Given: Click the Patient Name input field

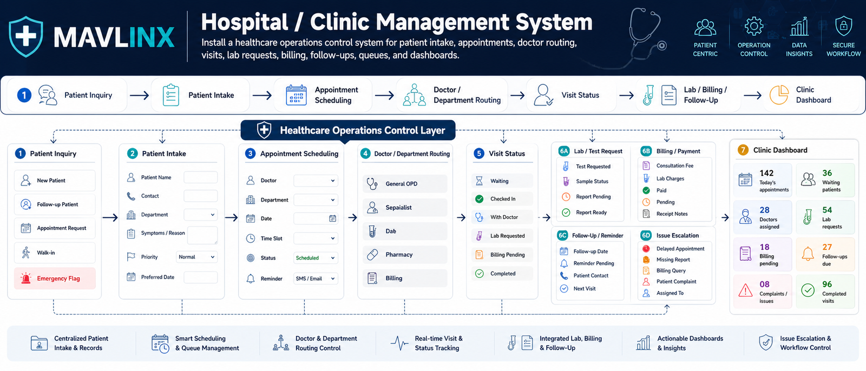Looking at the screenshot, I should tap(201, 177).
